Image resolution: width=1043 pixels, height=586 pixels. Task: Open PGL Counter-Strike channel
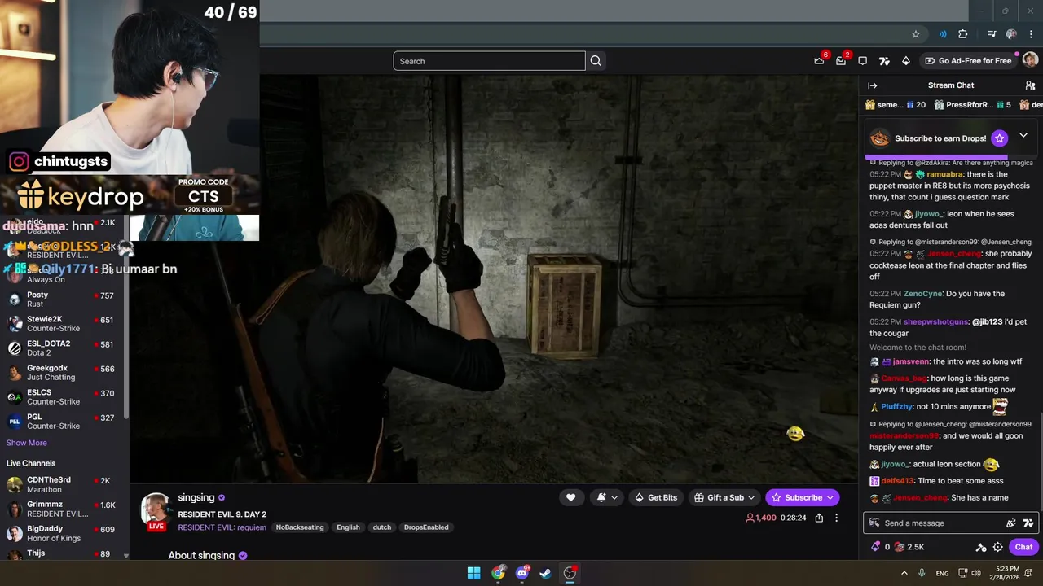tap(63, 422)
